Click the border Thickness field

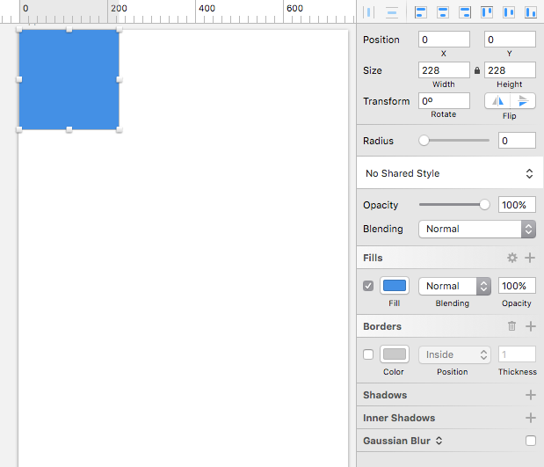coord(517,354)
